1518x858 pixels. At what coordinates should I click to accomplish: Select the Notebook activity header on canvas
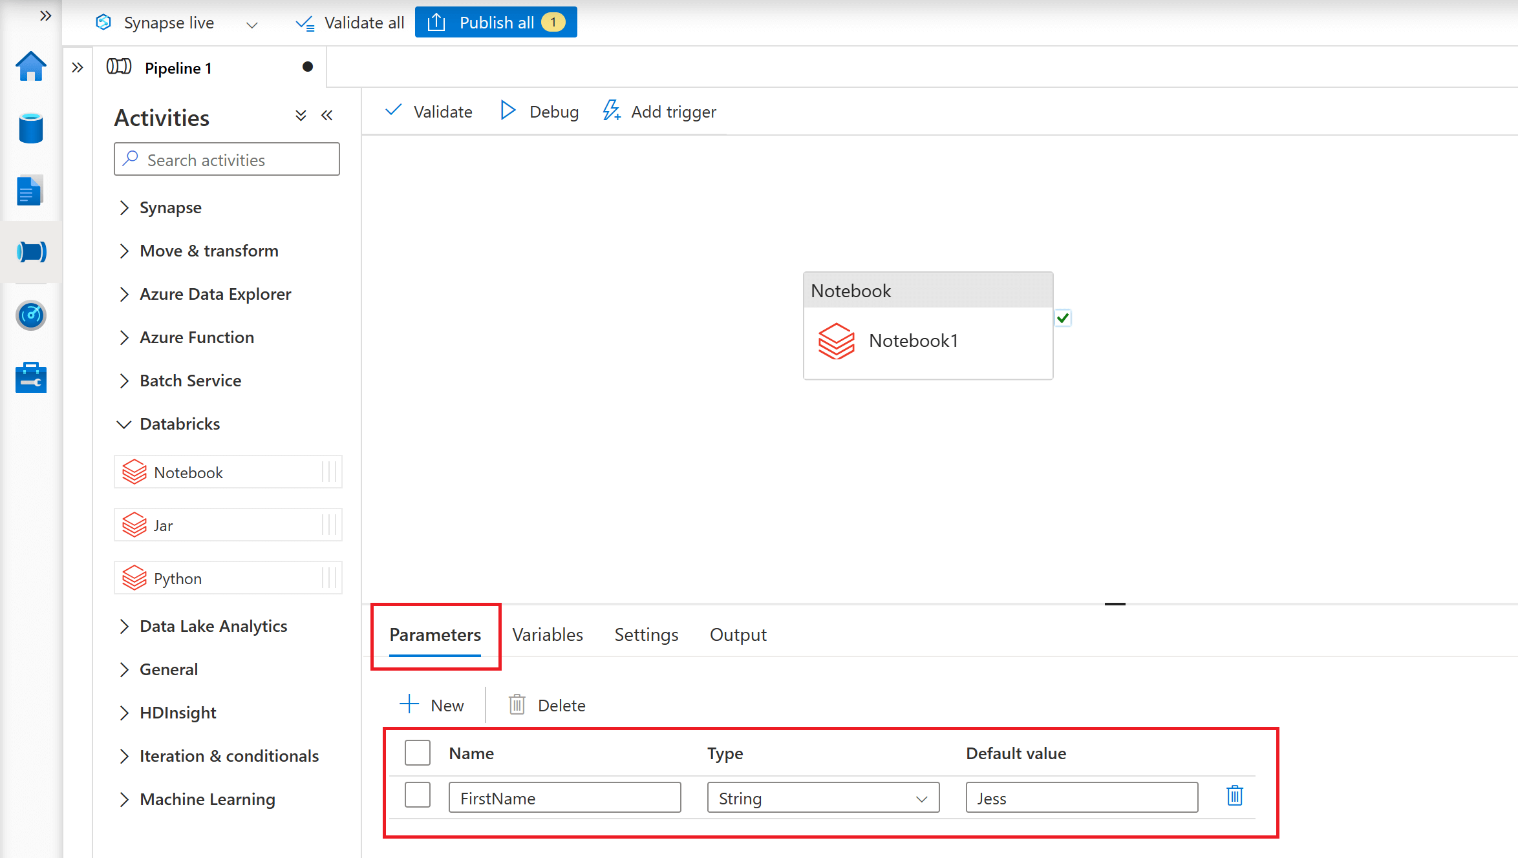tap(928, 290)
